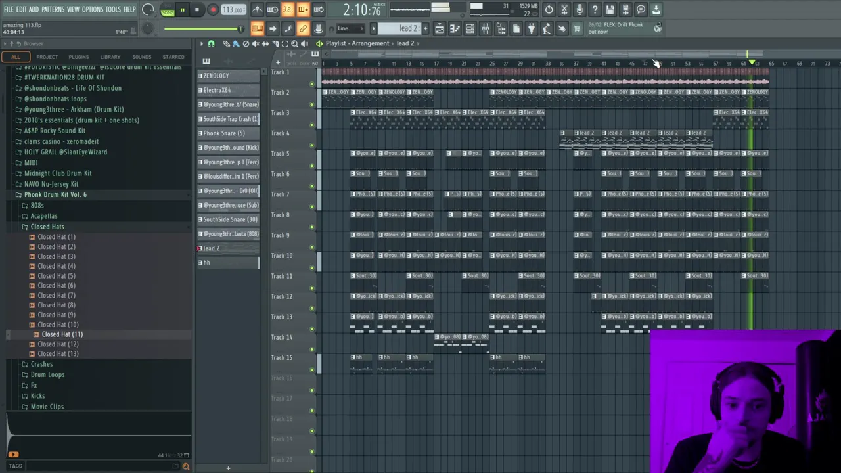Click the microphone recording icon
The height and width of the screenshot is (473, 841).
pyautogui.click(x=580, y=10)
